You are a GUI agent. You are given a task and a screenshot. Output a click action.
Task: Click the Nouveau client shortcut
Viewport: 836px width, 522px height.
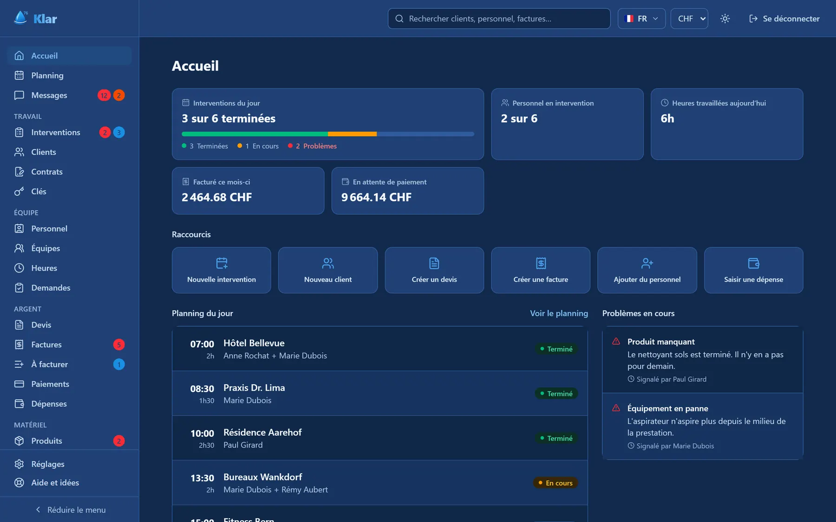328,270
